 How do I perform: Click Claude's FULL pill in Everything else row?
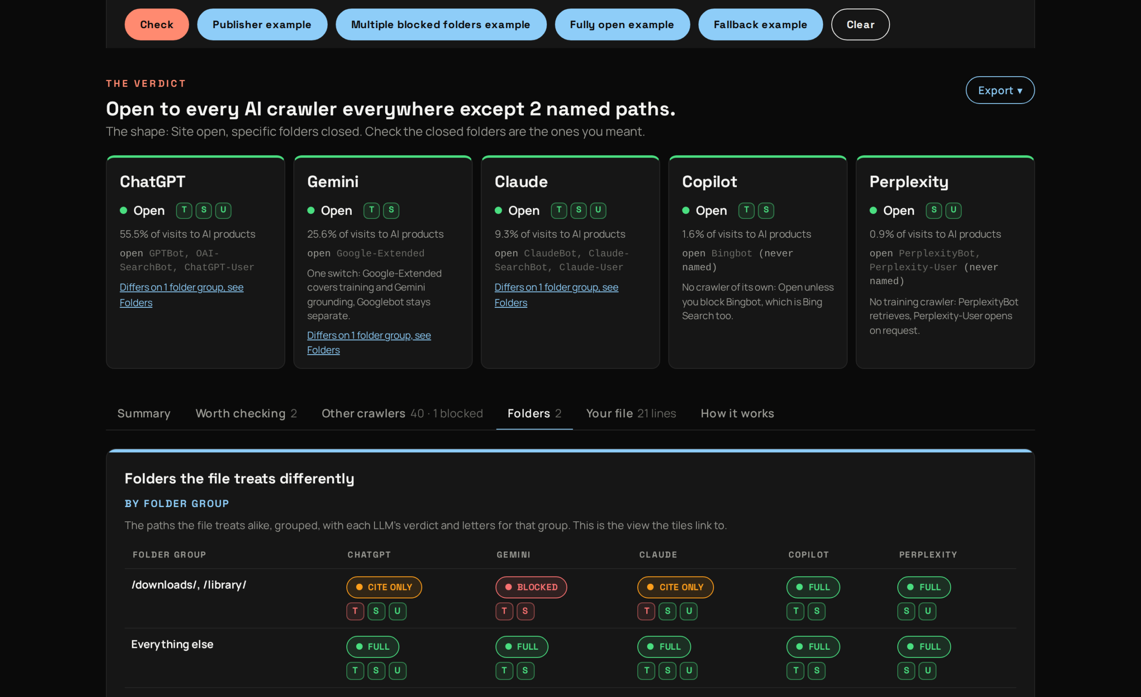[x=664, y=647]
